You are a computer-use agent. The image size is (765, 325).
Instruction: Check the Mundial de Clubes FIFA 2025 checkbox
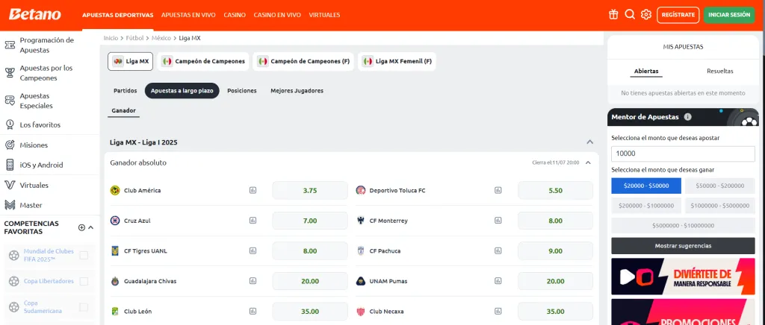84,256
